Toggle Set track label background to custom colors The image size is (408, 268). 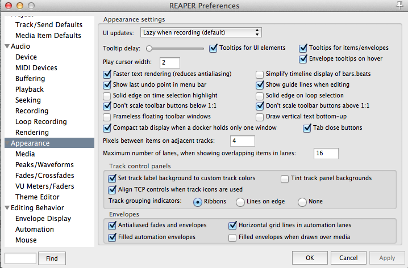coord(112,178)
